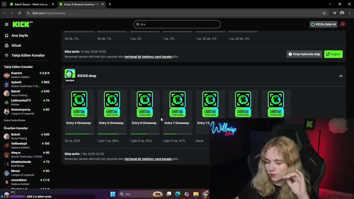Image resolution: width=354 pixels, height=199 pixels.
Task: Open Daarick channel avatar
Action: pyautogui.click(x=7, y=75)
